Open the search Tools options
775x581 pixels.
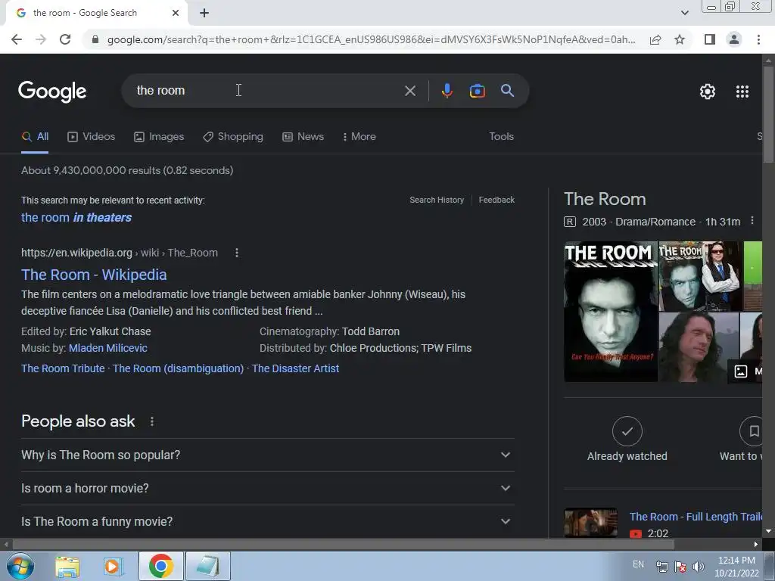(501, 136)
